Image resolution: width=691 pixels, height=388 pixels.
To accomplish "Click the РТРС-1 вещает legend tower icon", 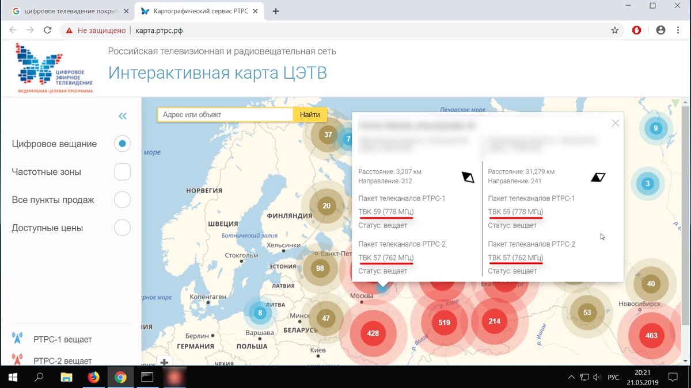I will click(17, 339).
